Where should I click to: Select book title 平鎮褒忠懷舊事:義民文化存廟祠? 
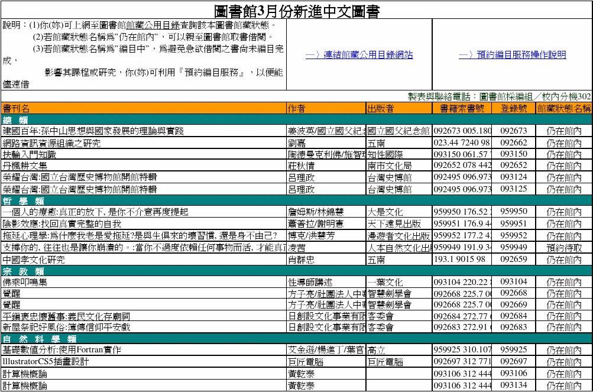pos(66,316)
